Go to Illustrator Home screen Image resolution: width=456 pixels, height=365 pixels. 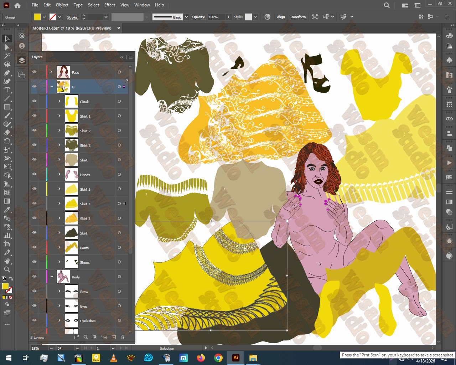pyautogui.click(x=17, y=5)
